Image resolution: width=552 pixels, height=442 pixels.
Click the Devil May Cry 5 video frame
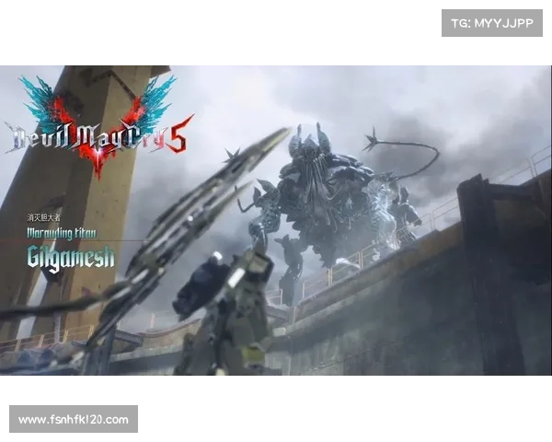pyautogui.click(x=276, y=220)
